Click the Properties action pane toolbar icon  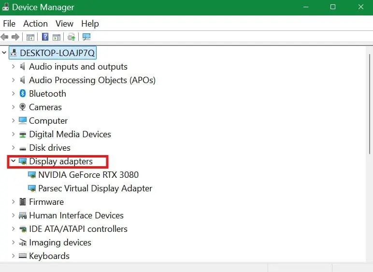[x=57, y=37]
